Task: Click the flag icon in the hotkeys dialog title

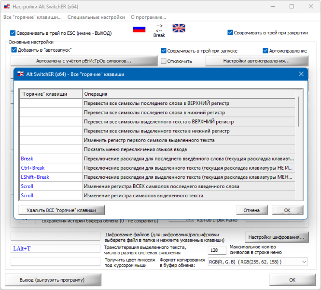Action: (20, 74)
